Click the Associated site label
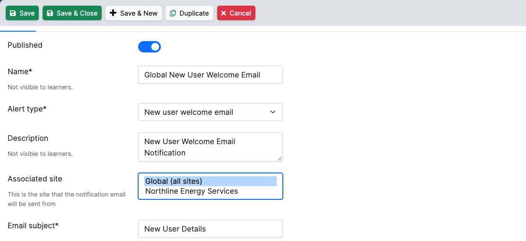The width and height of the screenshot is (526, 241). pyautogui.click(x=35, y=179)
